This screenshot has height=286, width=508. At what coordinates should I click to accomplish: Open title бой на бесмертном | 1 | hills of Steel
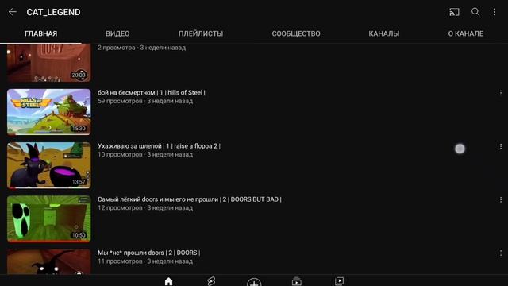pyautogui.click(x=152, y=93)
